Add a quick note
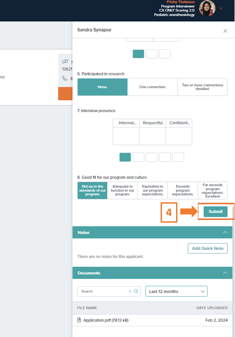Screen dimensions: 235x337 pos(207,248)
